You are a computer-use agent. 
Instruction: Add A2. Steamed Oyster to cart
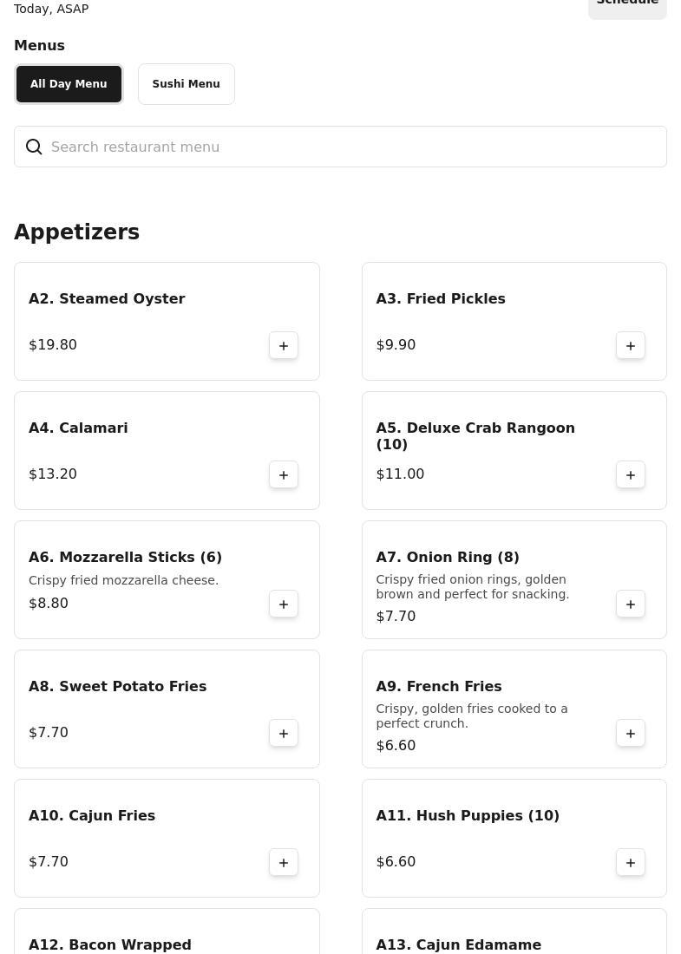point(284,345)
